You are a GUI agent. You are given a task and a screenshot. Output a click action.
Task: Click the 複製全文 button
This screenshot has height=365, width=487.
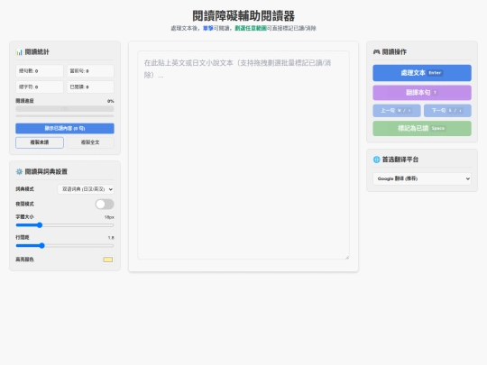click(90, 142)
